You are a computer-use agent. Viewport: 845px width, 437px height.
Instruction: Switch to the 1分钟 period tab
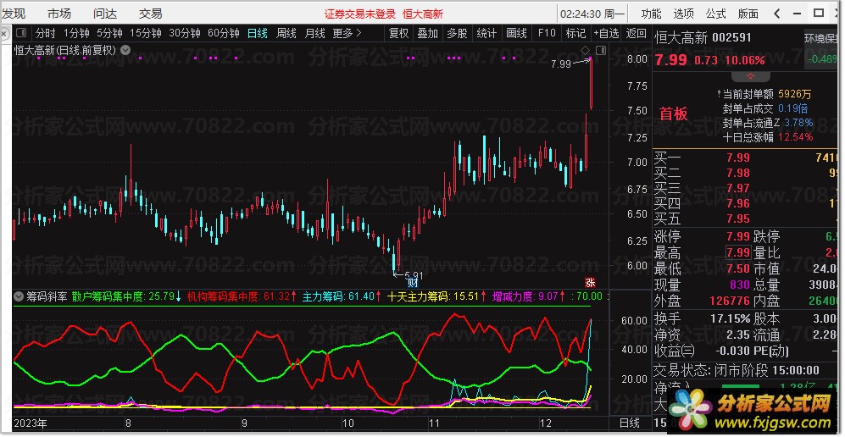[x=76, y=33]
